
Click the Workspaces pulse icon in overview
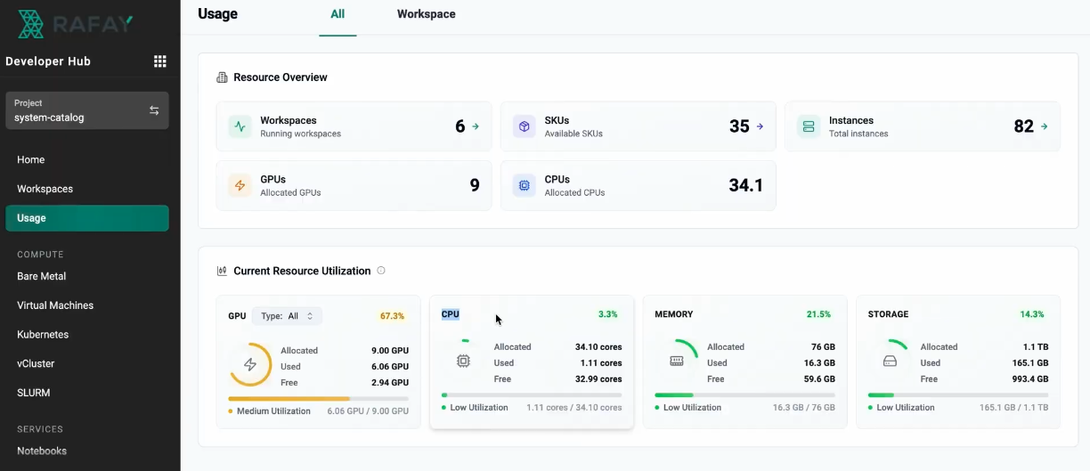[240, 126]
